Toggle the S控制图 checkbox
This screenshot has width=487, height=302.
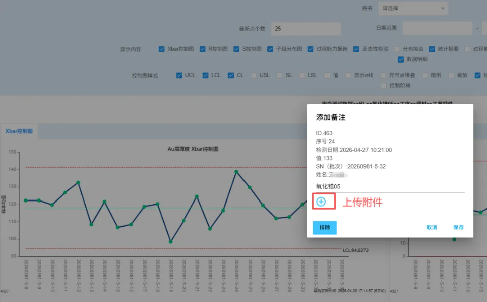pyautogui.click(x=236, y=49)
